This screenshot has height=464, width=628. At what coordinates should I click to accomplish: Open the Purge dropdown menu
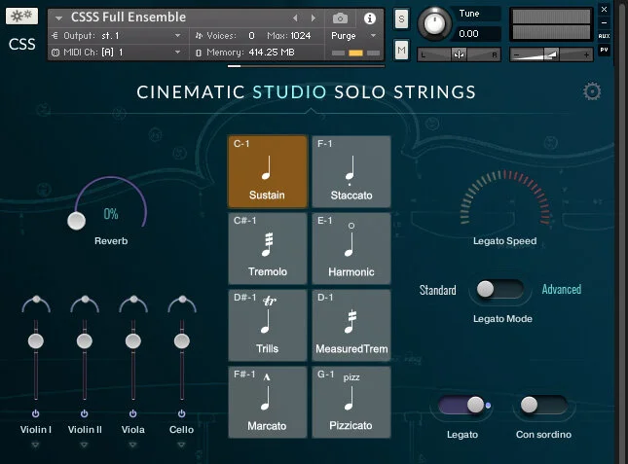coord(373,36)
